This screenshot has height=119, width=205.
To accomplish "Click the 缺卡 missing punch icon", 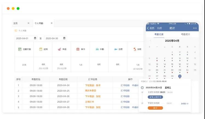I will pos(78,49).
